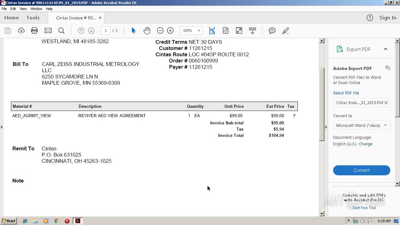Screen dimensions: 400x225
Task: Open Internet Explorer from taskbar
Action: [x=25, y=221]
